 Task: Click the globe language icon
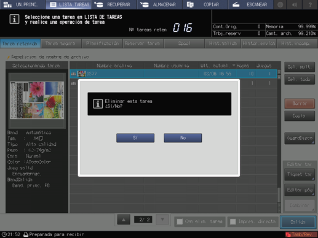pyautogui.click(x=280, y=4)
